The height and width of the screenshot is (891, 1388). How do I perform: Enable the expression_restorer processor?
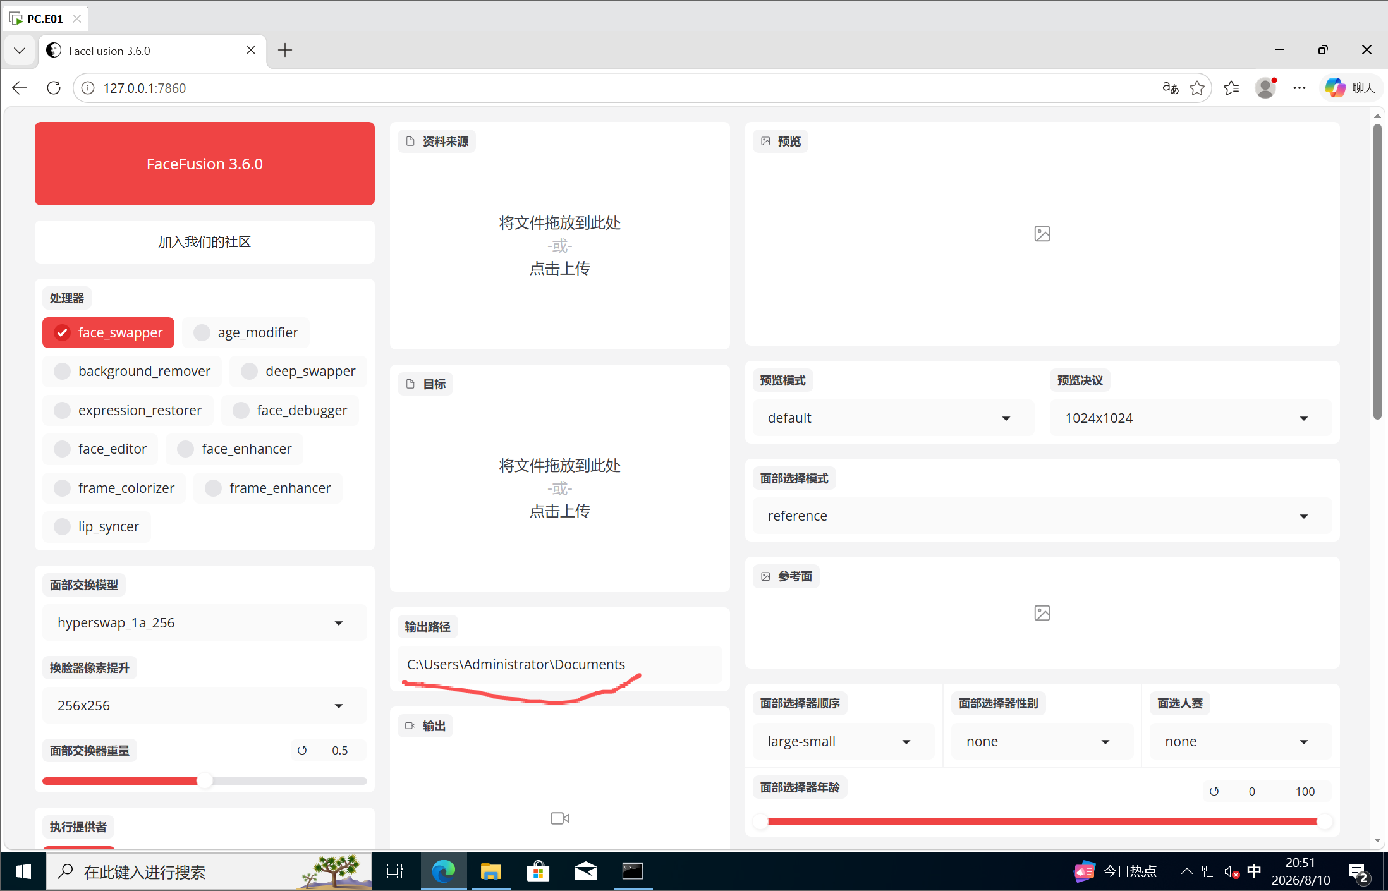point(128,410)
